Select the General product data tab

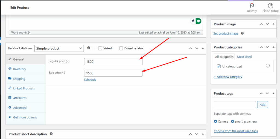(26, 59)
